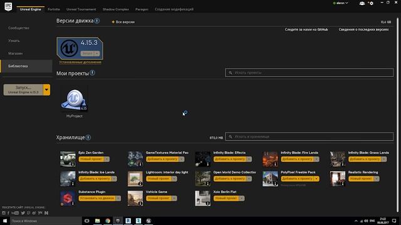
Task: Expand the Epic Zen Garden button dropdown
Action: click(107, 159)
